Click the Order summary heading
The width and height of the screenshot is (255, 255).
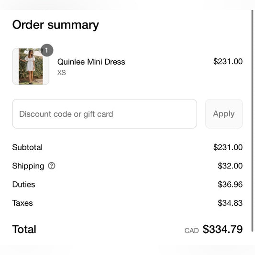click(x=55, y=25)
